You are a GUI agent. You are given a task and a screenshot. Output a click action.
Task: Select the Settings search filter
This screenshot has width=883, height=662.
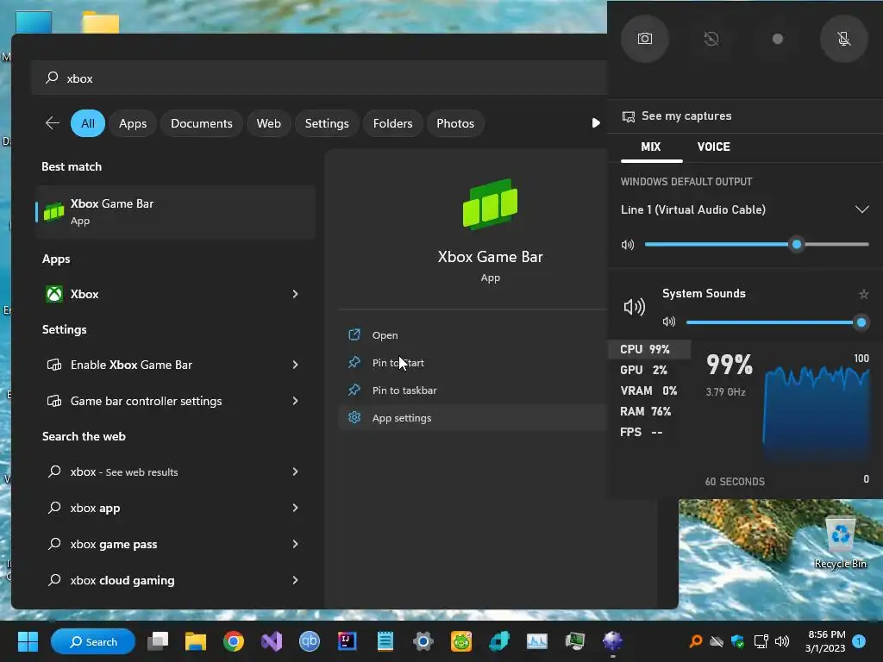coord(327,123)
